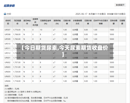Click settlement price 1,776.00

click(x=17, y=30)
